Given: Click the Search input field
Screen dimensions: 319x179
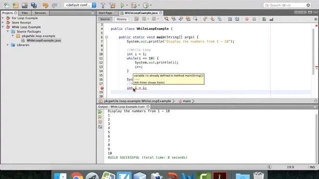Looking at the screenshot, I should 287,5.
